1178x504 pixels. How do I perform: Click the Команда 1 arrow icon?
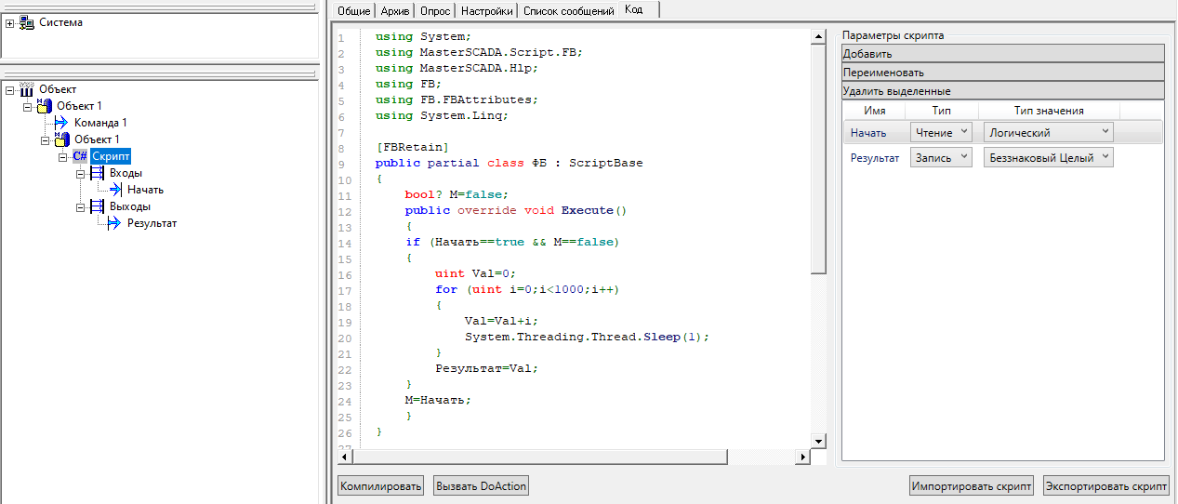[62, 123]
